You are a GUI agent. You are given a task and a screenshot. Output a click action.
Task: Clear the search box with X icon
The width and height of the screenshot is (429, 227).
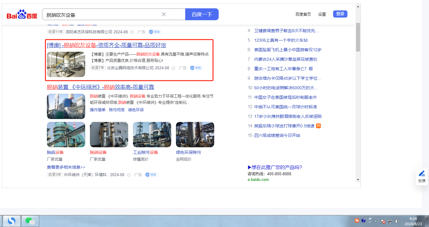(164, 14)
